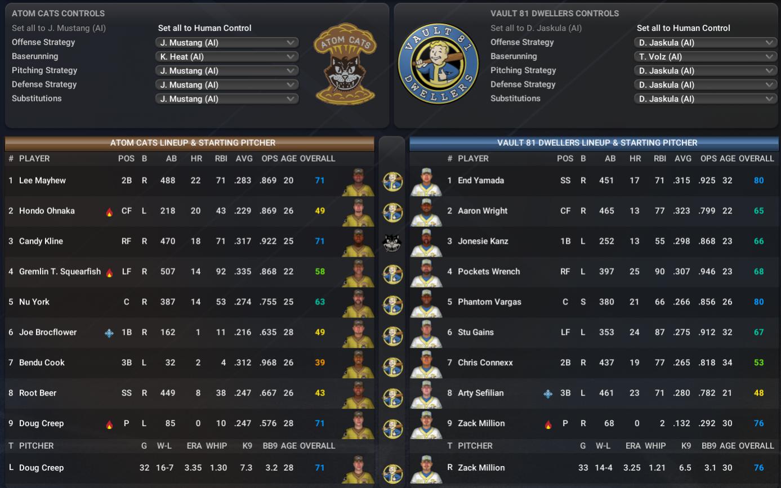Click the Vault 81 Dwellers team logo
Viewport: 781px width, 488px height.
(x=438, y=64)
